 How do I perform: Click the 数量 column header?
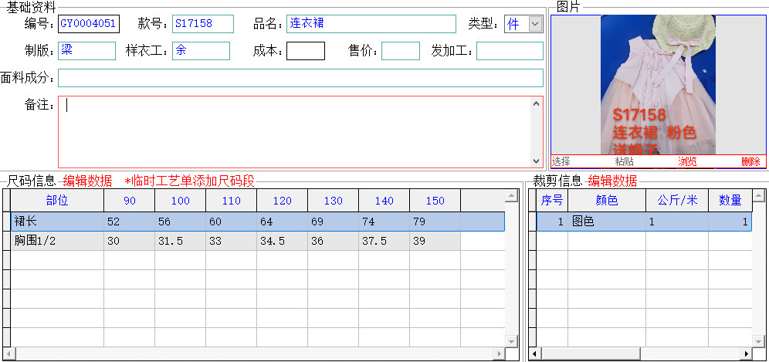click(730, 201)
